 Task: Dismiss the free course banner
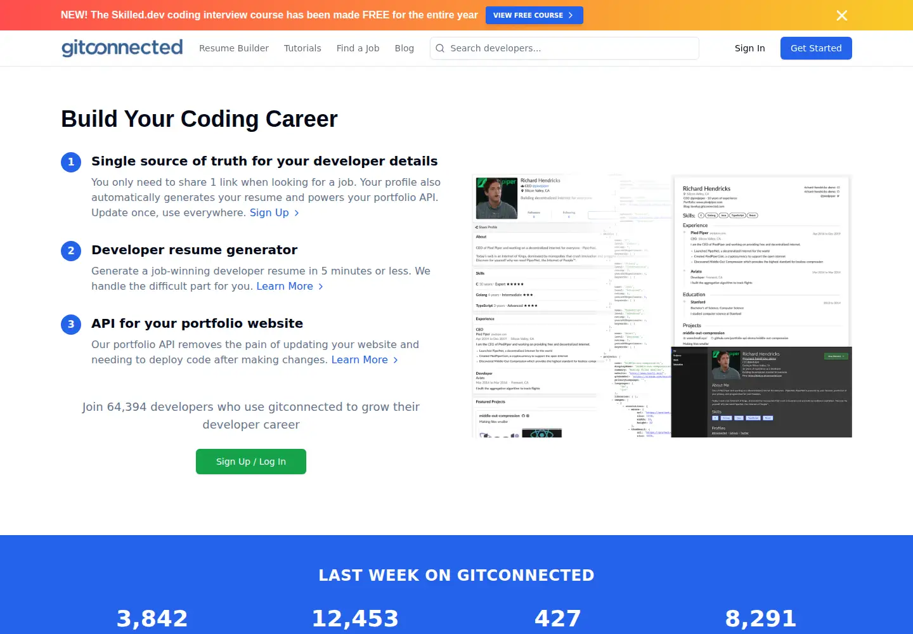841,15
